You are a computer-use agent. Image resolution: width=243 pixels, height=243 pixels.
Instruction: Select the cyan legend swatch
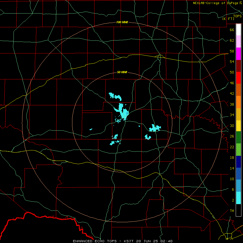238,198
